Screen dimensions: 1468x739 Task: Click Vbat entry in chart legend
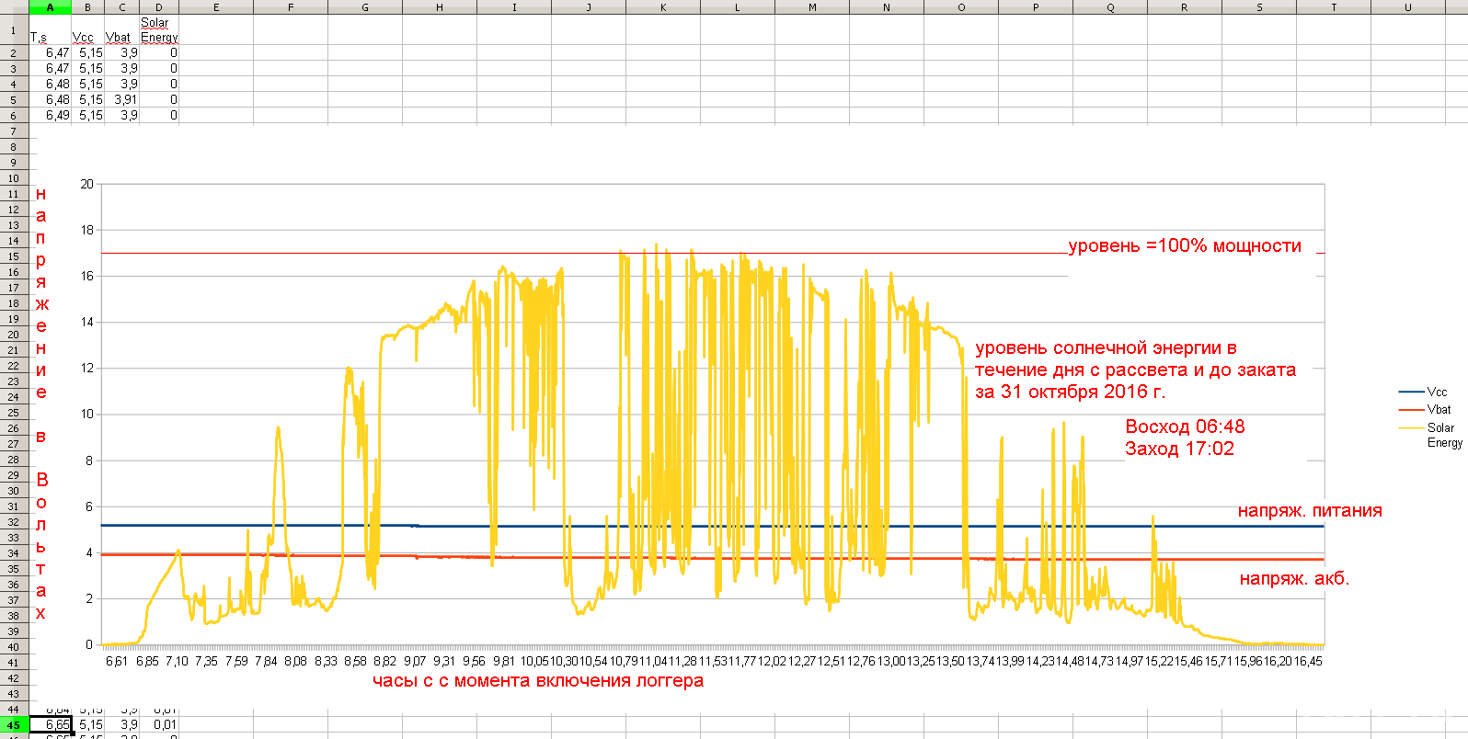(1438, 409)
